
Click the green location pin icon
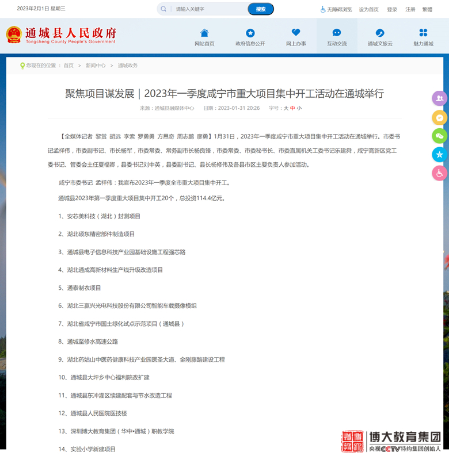coord(22,66)
